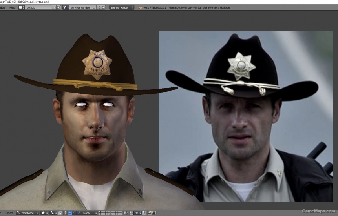Select the rotate manipulator arc
The height and width of the screenshot is (216, 338).
point(74,213)
